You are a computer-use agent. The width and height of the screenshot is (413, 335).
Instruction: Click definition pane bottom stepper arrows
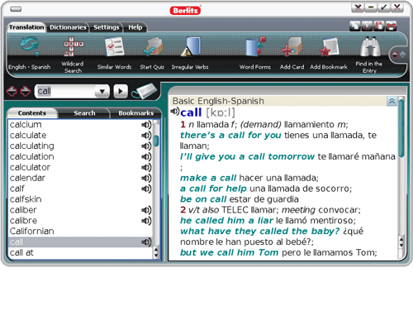[401, 242]
